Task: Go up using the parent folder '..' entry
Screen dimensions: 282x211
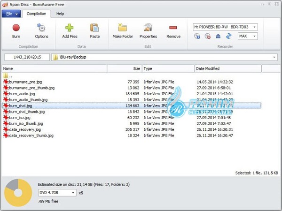Action: 8,76
